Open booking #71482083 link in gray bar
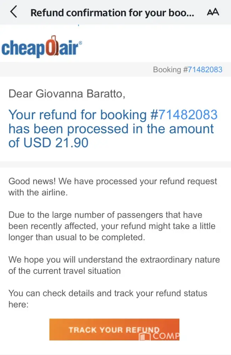 point(205,70)
